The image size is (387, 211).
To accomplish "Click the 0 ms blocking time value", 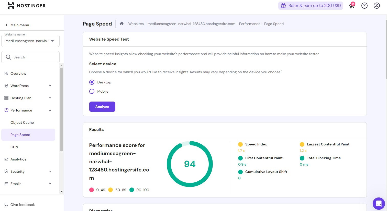I will point(304,164).
